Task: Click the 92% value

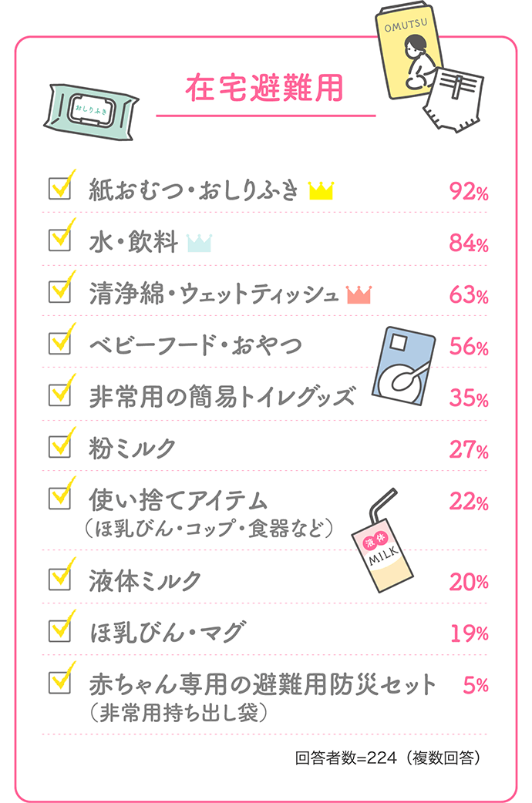Action: point(468,192)
